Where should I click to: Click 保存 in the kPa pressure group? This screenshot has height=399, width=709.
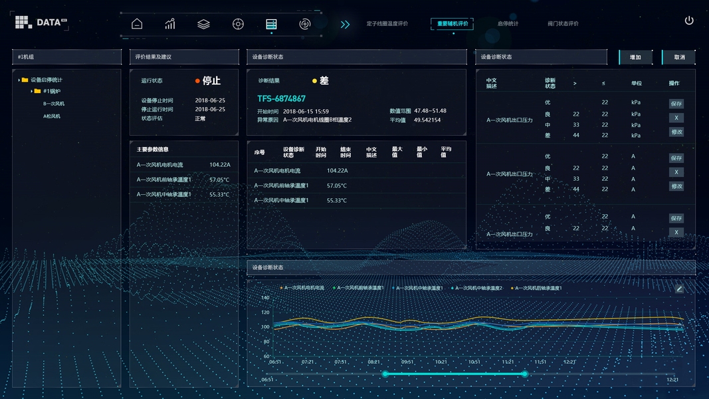[676, 104]
